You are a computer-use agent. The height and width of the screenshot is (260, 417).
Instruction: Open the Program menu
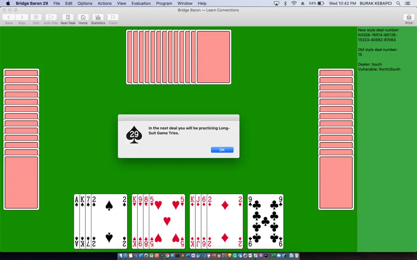164,4
